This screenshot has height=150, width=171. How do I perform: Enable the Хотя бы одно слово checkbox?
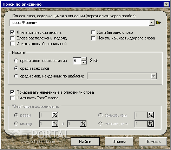pyautogui.click(x=93, y=32)
